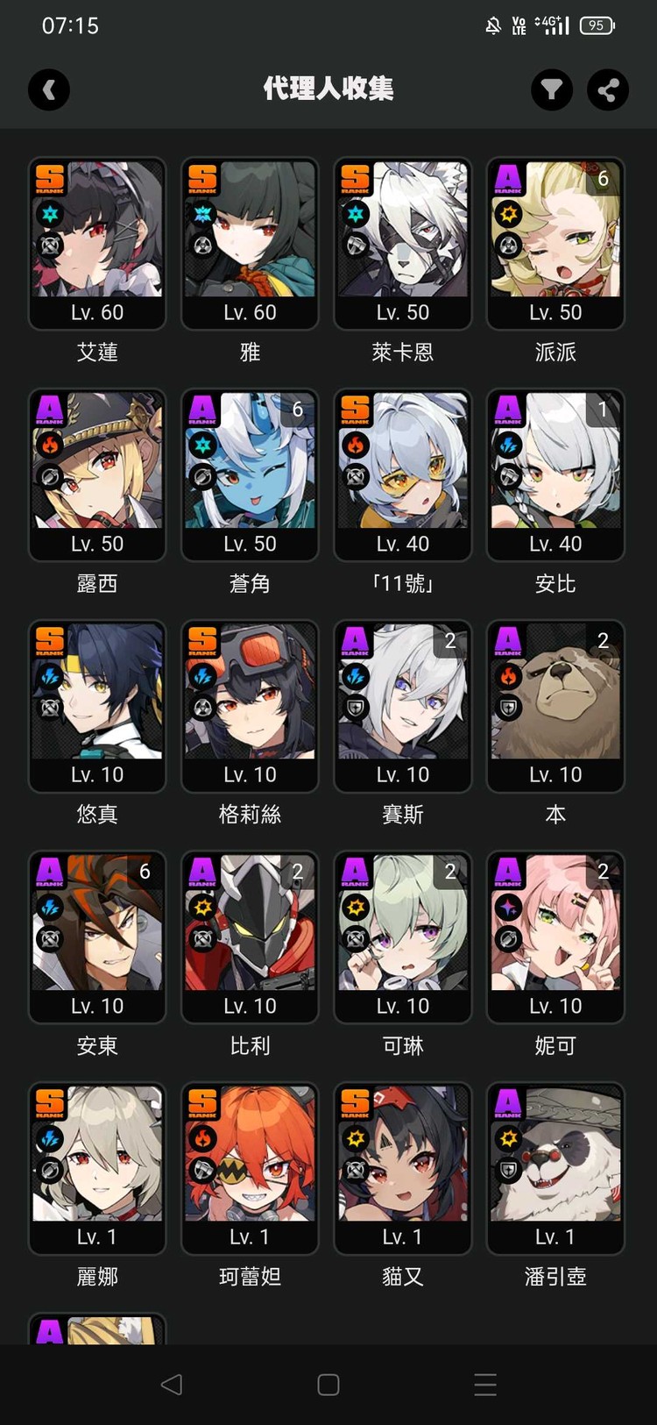Tap the back arrow icon
The width and height of the screenshot is (657, 1425).
coord(49,89)
